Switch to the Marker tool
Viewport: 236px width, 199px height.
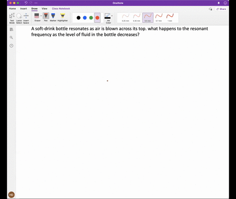coord(53,17)
